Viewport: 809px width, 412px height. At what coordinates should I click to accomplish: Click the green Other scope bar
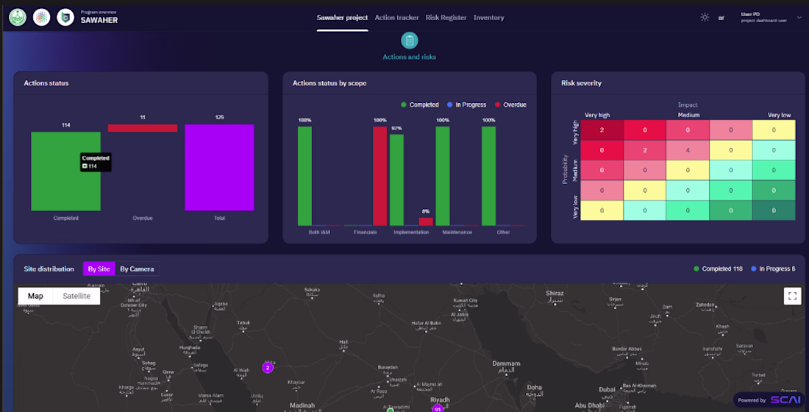click(488, 176)
